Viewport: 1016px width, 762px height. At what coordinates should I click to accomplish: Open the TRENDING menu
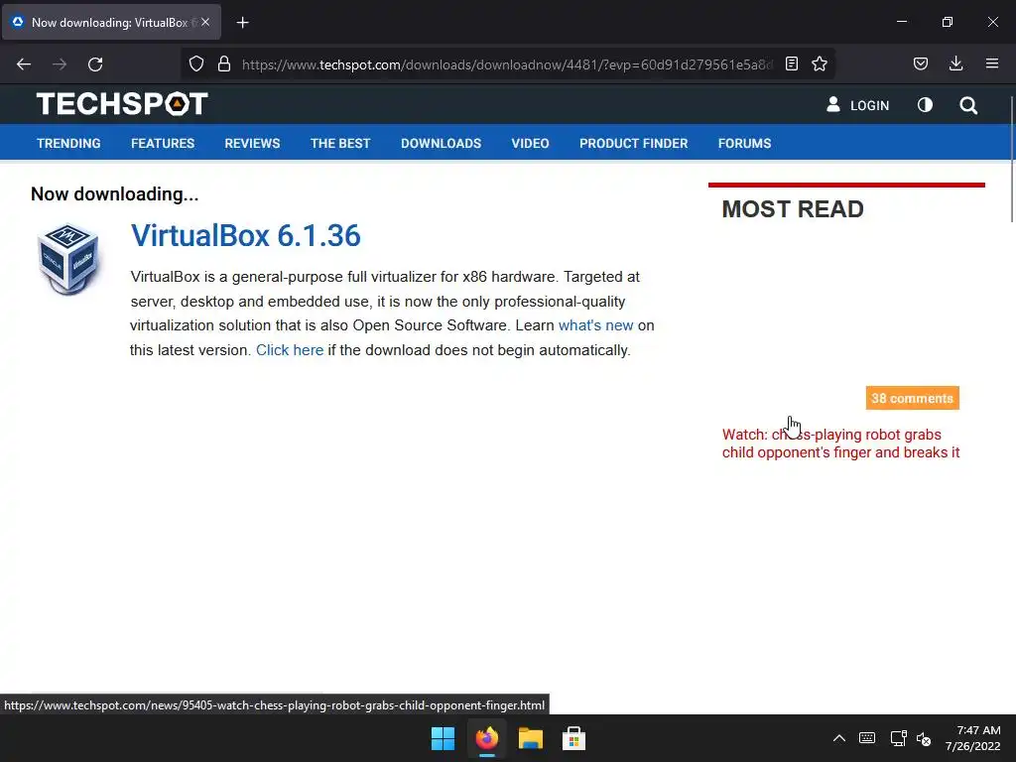(68, 143)
